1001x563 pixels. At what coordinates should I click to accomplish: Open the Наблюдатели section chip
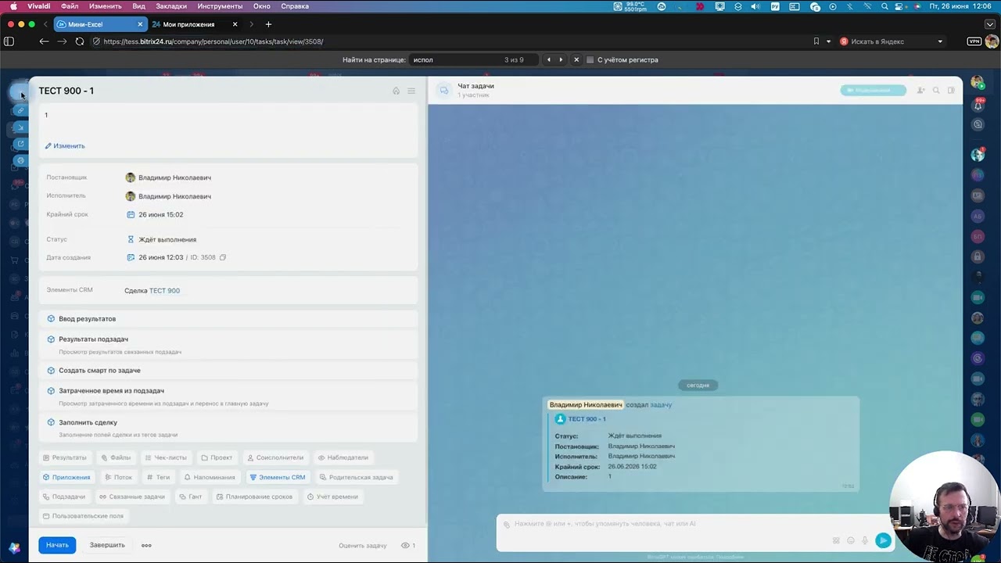click(x=343, y=457)
